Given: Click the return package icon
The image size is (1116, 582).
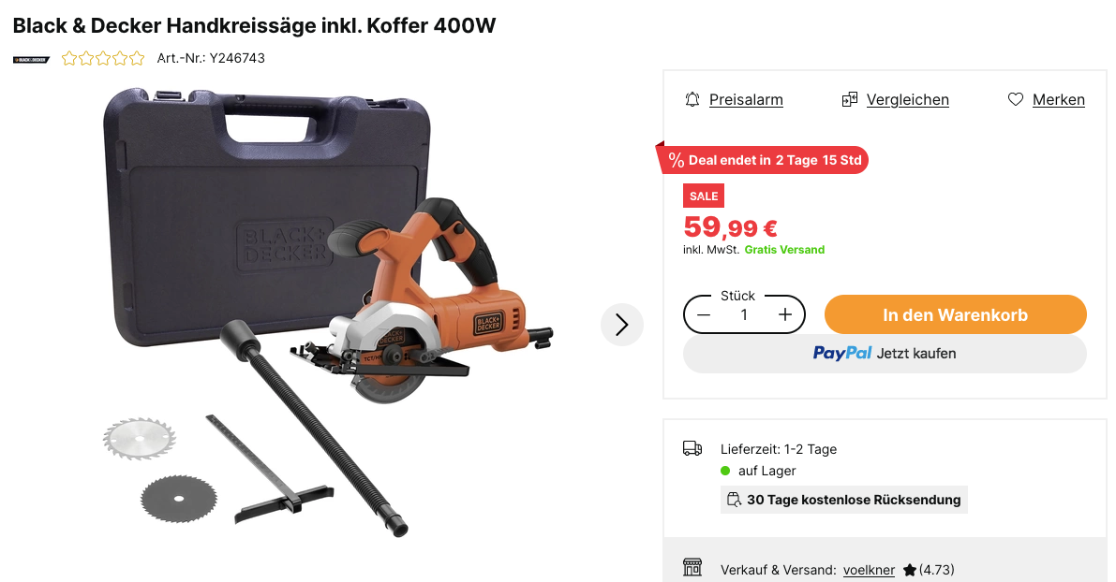Looking at the screenshot, I should tap(734, 500).
